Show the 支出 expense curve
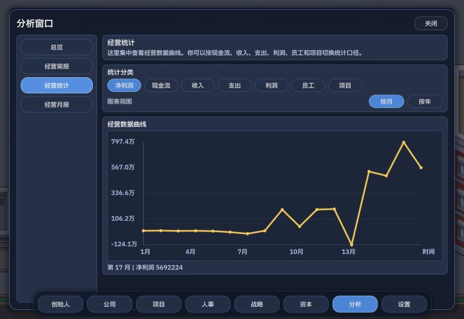The height and width of the screenshot is (319, 464). coord(235,86)
